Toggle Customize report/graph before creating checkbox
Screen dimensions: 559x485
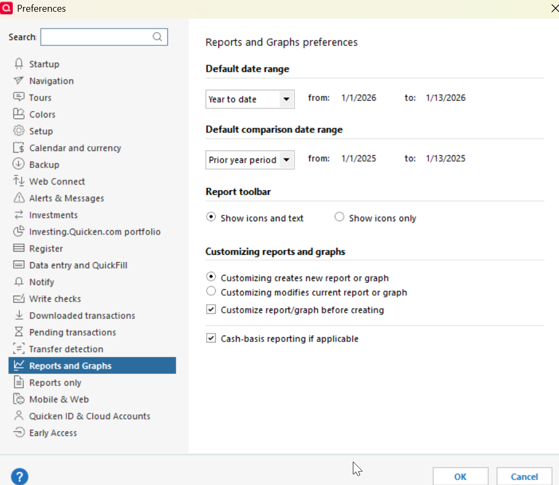(211, 309)
